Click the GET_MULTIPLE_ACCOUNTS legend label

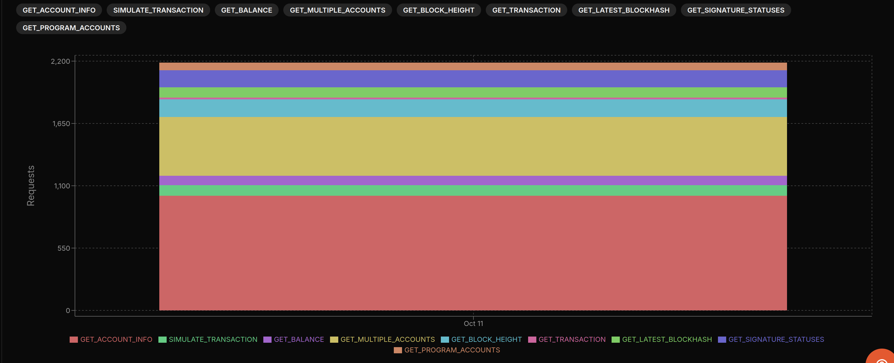[388, 339]
